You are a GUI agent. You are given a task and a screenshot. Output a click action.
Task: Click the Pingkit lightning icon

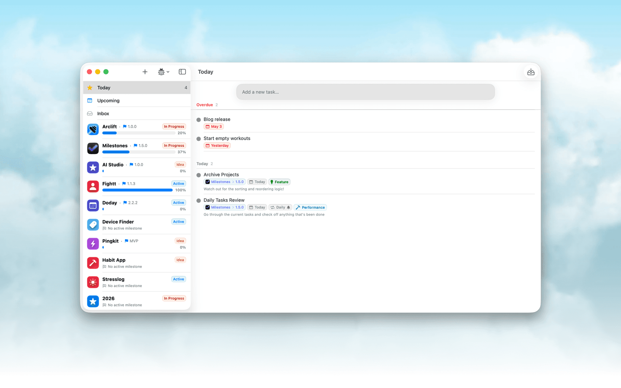(x=93, y=244)
